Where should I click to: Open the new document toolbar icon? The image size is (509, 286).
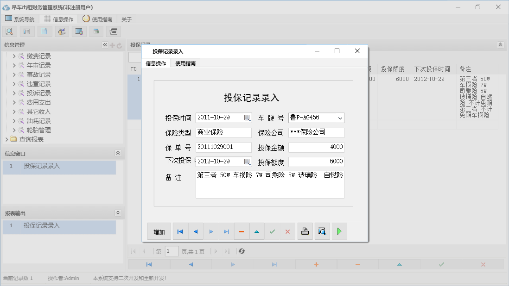click(44, 31)
